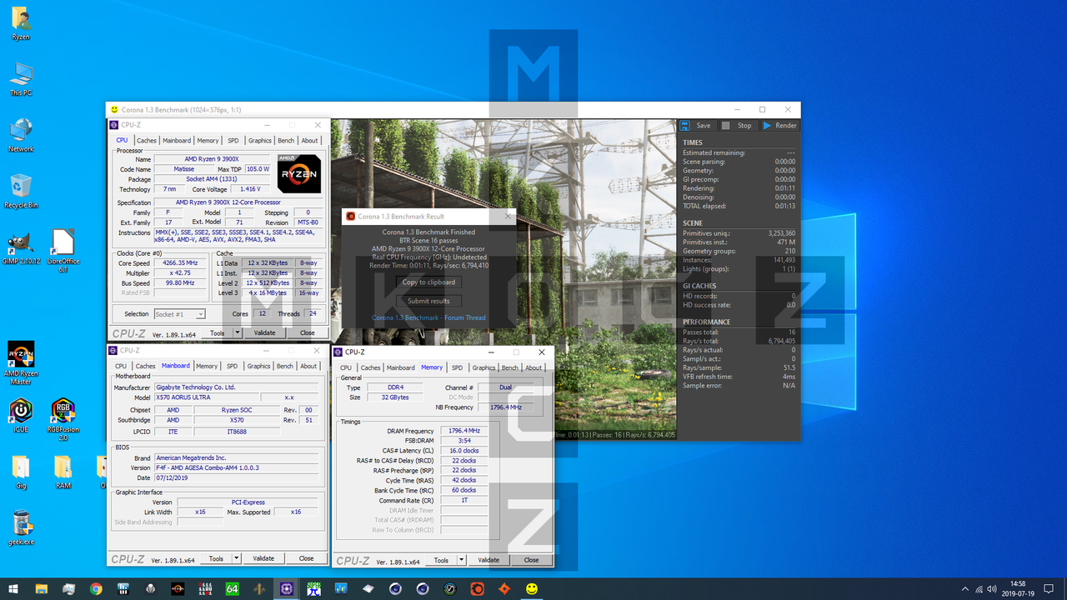Launch the iCUE desktop shortcut

(x=21, y=414)
